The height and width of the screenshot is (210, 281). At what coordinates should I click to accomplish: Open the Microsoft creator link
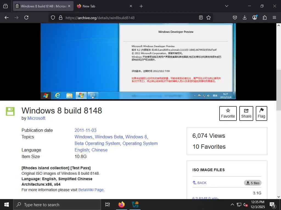tap(36, 118)
